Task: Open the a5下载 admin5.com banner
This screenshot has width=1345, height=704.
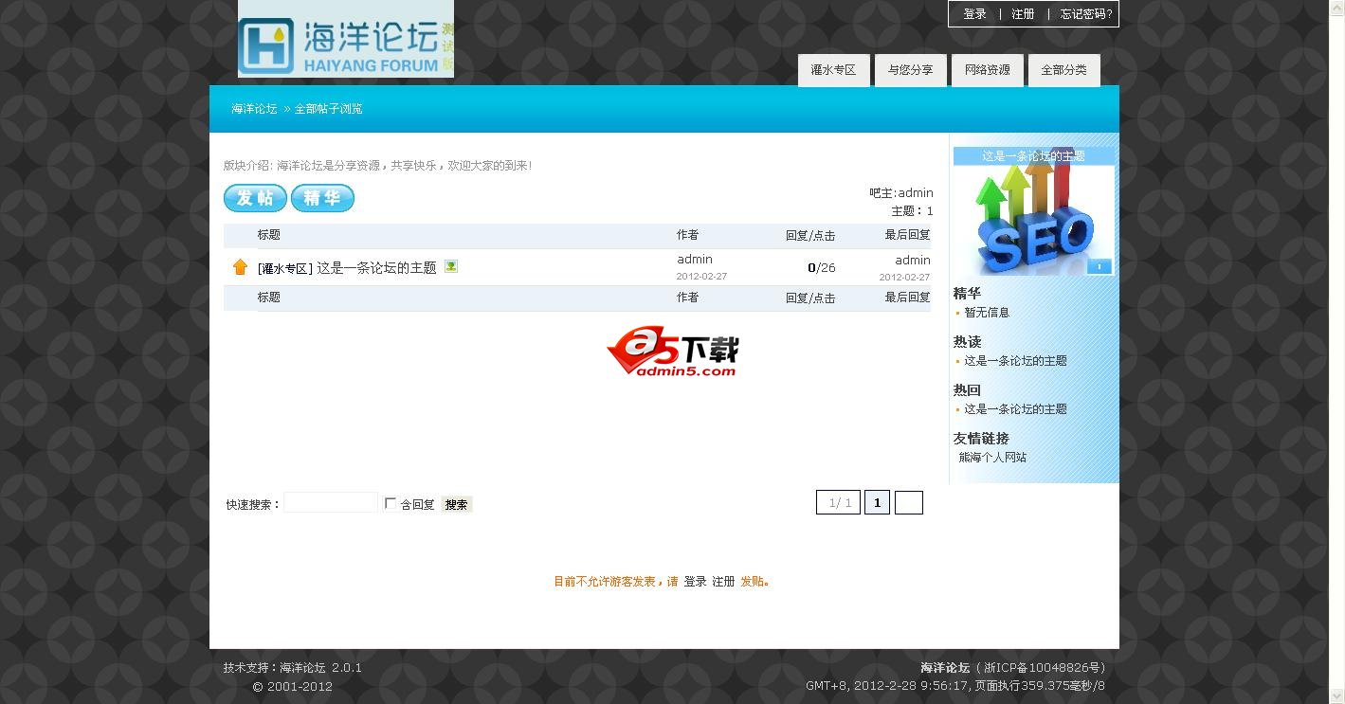Action: pos(672,352)
